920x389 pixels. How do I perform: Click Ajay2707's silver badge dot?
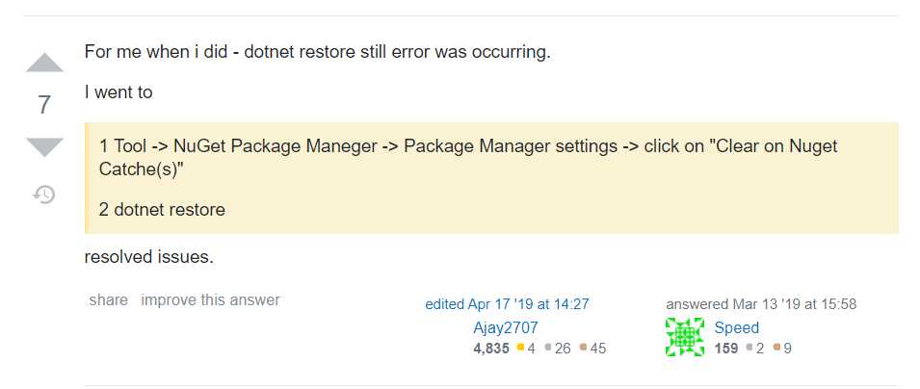tap(547, 349)
